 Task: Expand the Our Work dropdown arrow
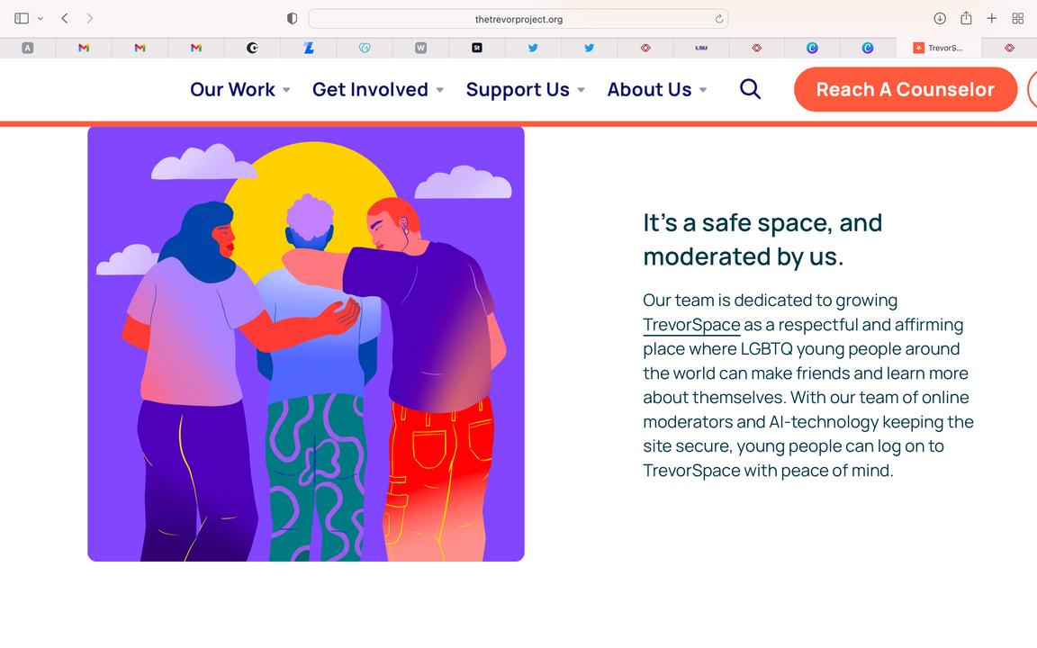coord(286,90)
